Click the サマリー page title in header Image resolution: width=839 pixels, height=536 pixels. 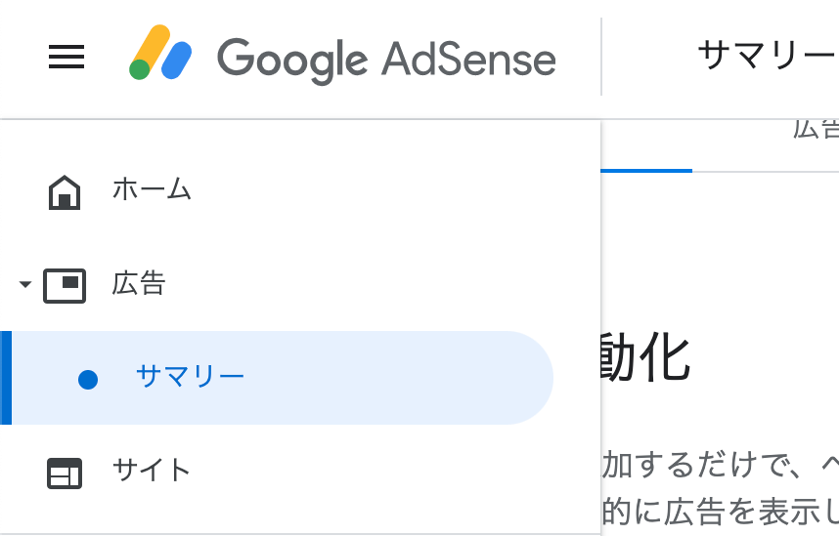tap(768, 57)
